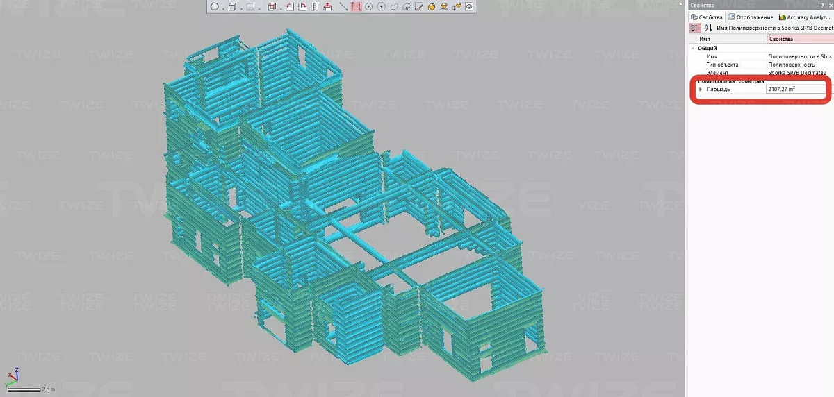Expand the Площадь property row
Viewport: 834px width, 397px height.
[x=701, y=90]
